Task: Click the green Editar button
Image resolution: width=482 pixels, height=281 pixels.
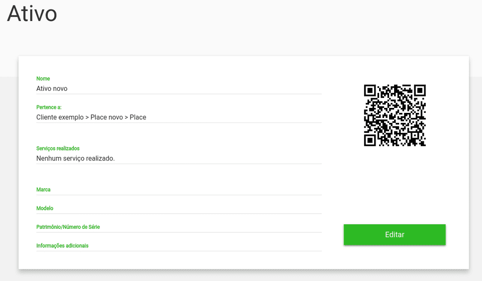Action: [x=394, y=235]
